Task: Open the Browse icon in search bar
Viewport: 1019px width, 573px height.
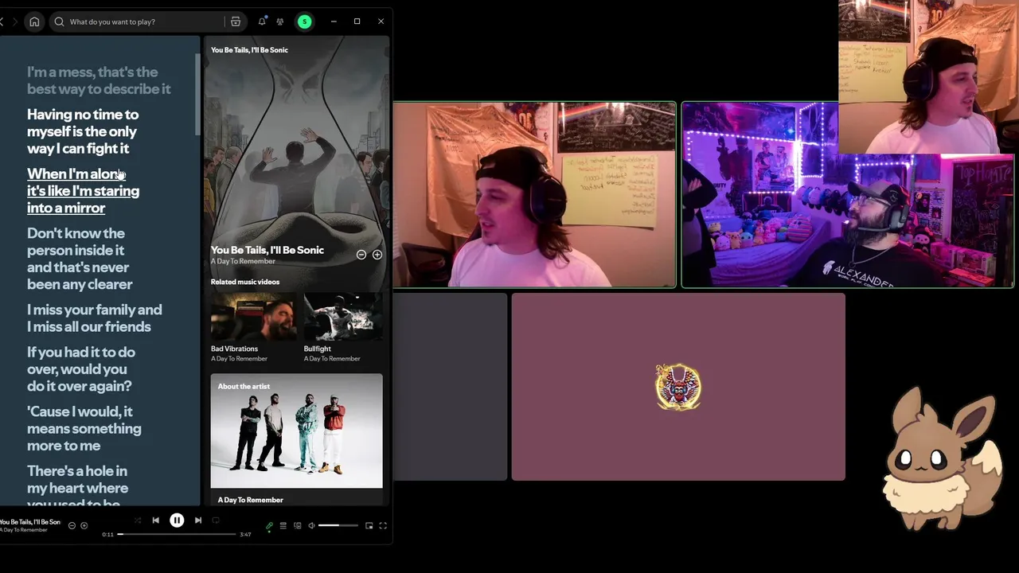Action: point(236,21)
